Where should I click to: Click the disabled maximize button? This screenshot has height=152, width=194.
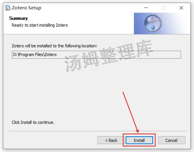[x=164, y=8]
